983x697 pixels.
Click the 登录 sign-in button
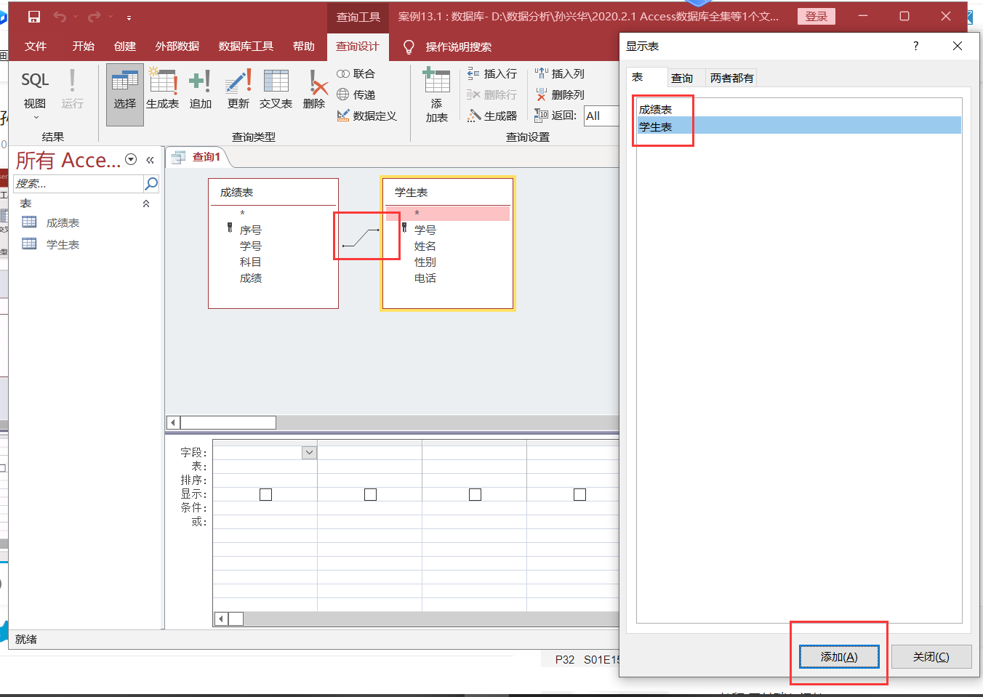[x=817, y=16]
